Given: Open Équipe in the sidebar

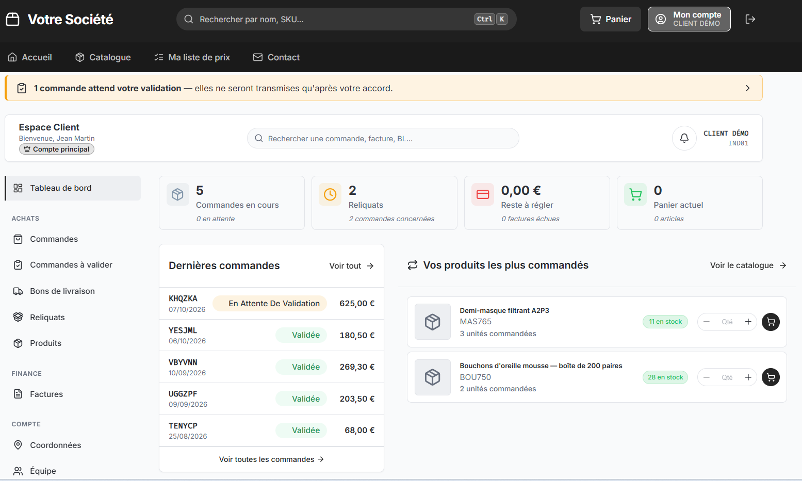Looking at the screenshot, I should pyautogui.click(x=73, y=471).
